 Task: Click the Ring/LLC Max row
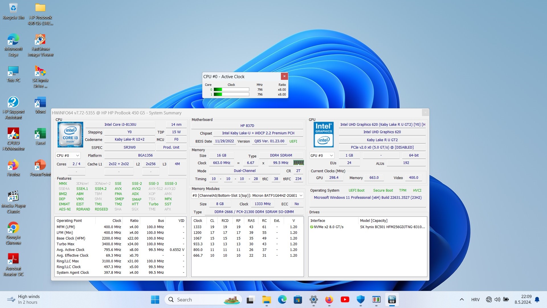click(120, 261)
